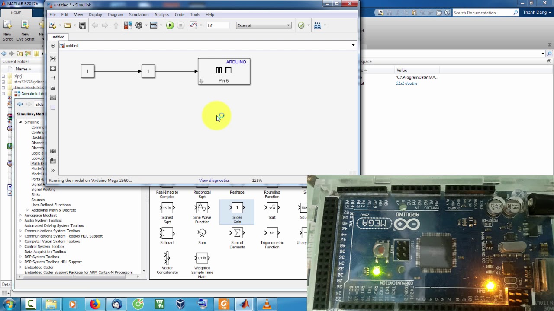Screen dimensions: 554x311
Task: Open the Simulation menu
Action: 138,15
